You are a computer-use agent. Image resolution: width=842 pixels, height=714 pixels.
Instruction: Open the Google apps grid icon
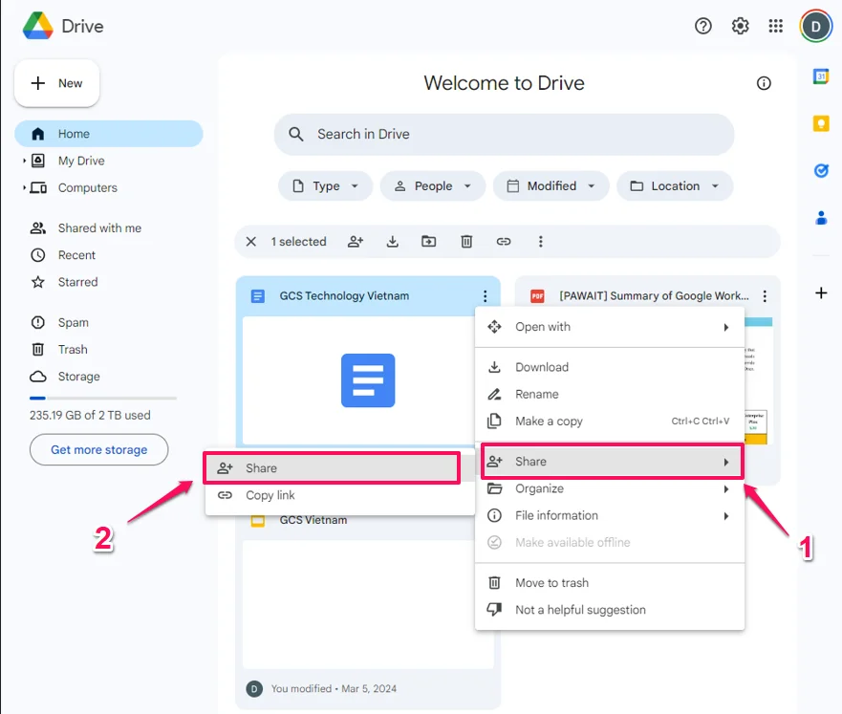pos(776,26)
